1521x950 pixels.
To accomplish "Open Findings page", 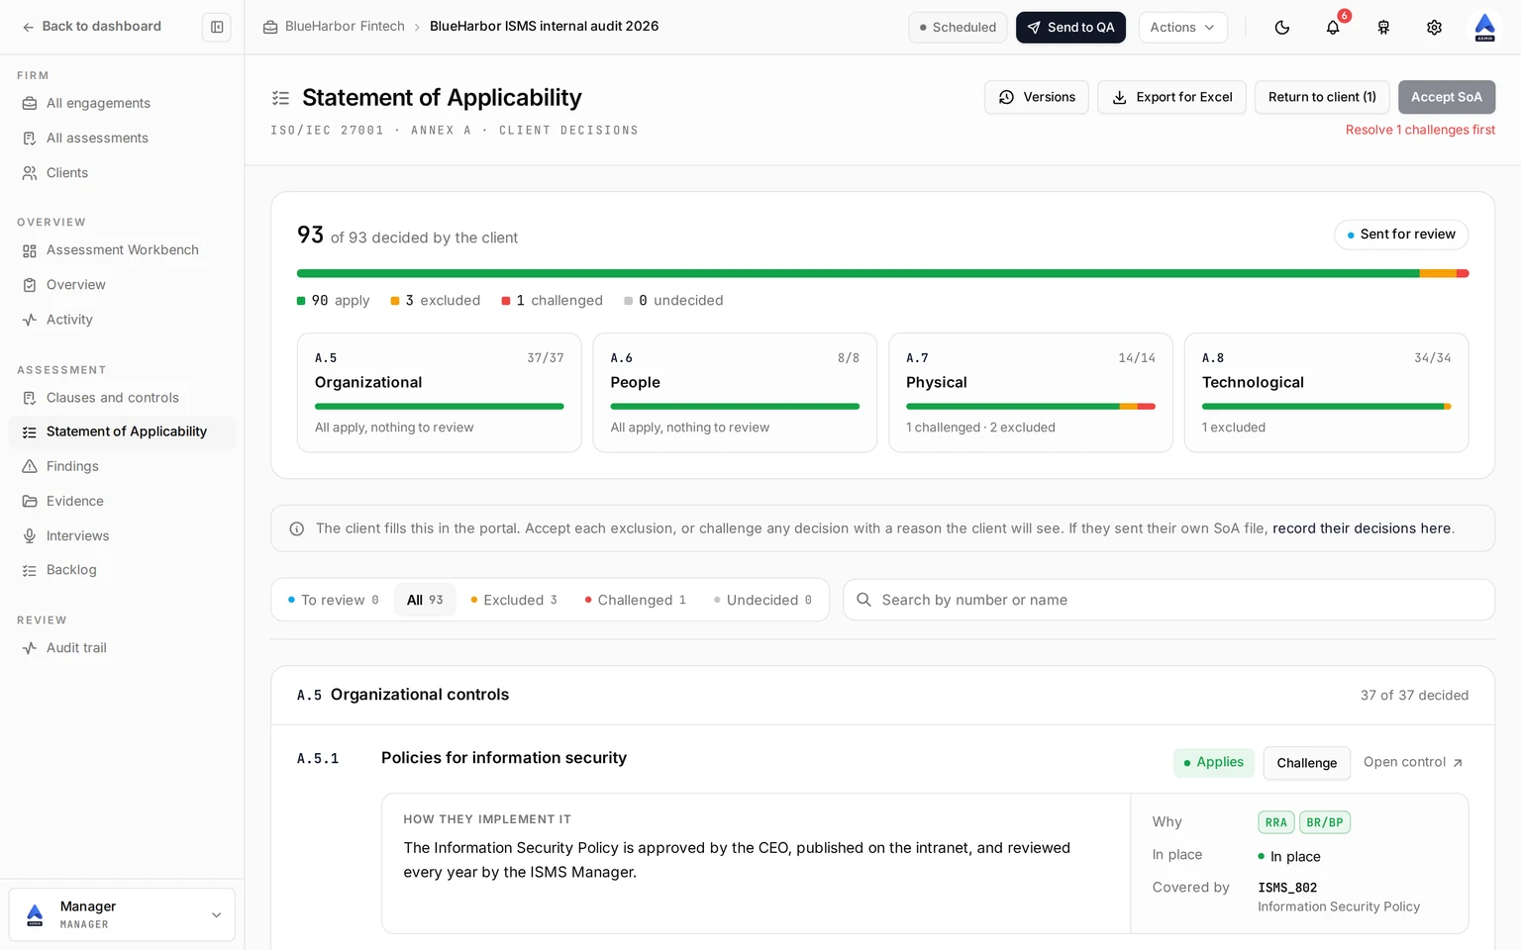I will (122, 466).
